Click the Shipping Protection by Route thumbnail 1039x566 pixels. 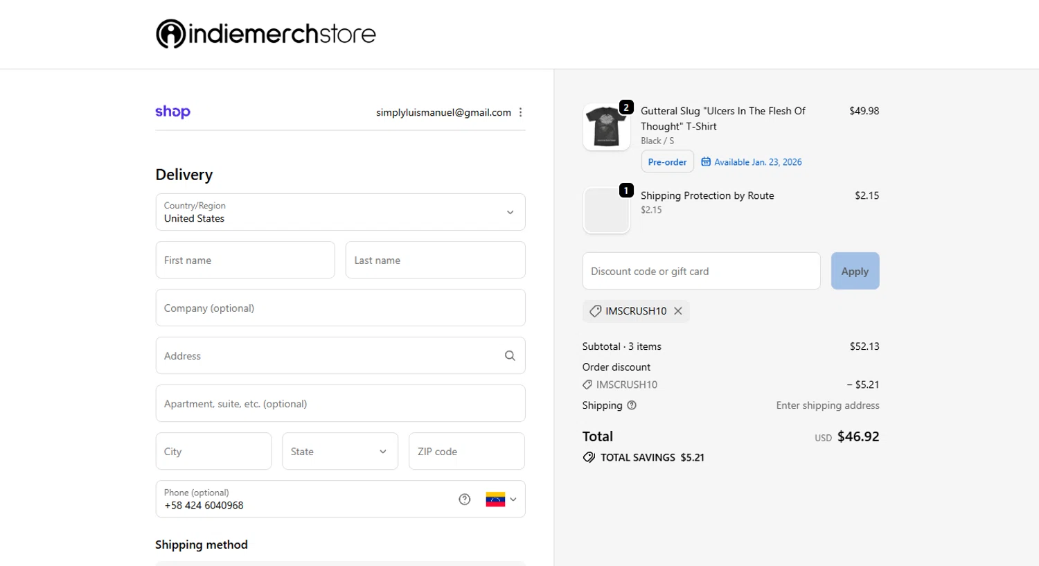click(606, 210)
